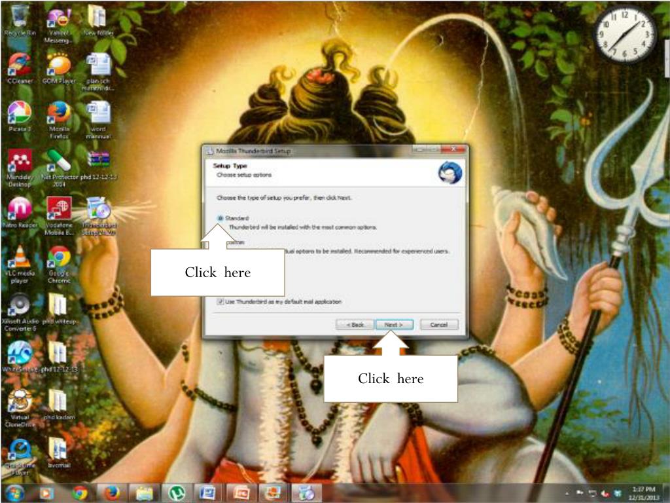The height and width of the screenshot is (503, 670).
Task: Open the phd writeup folder
Action: point(59,309)
